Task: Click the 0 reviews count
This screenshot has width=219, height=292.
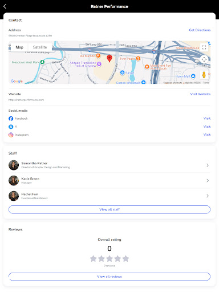Action: coord(109,266)
